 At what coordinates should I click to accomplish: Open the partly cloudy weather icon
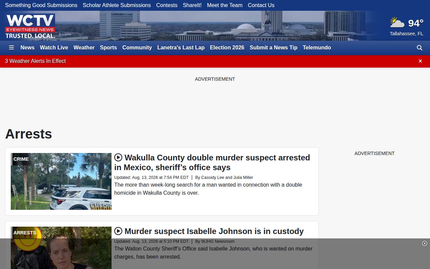tap(397, 23)
